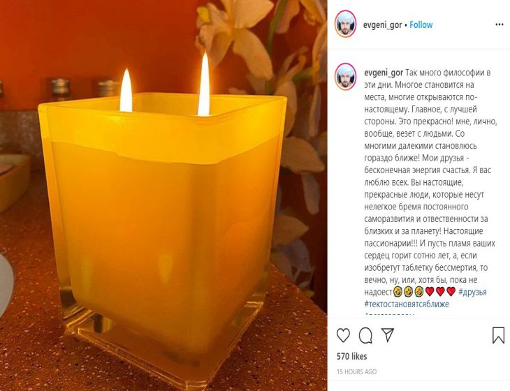Click the 15 HOURS AGO timestamp
Viewport: 510px width, 391px height.
(356, 371)
